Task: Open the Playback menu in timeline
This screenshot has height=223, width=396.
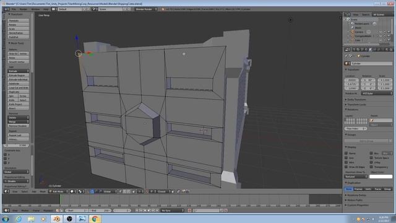Action: 48,211
